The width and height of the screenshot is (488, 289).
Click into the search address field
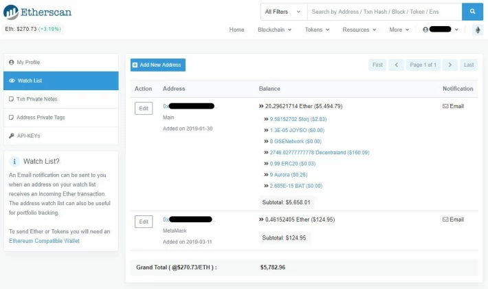pyautogui.click(x=385, y=12)
